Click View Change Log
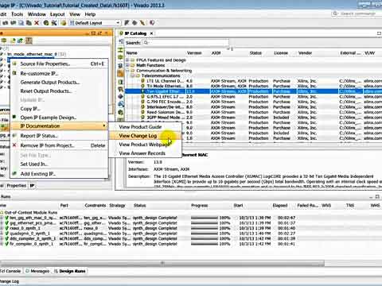 (x=146, y=136)
